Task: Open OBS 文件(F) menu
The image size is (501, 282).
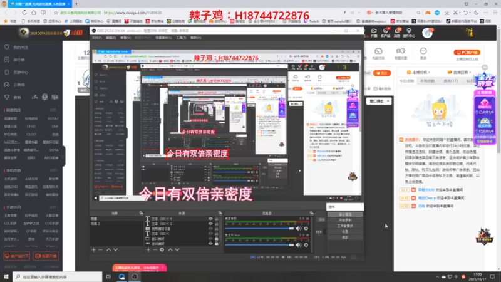Action: pos(97,38)
